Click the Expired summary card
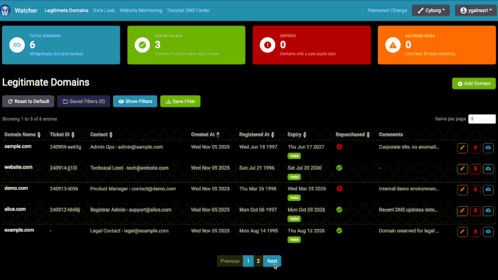Screen dimensions: 498x280 (x=312, y=45)
